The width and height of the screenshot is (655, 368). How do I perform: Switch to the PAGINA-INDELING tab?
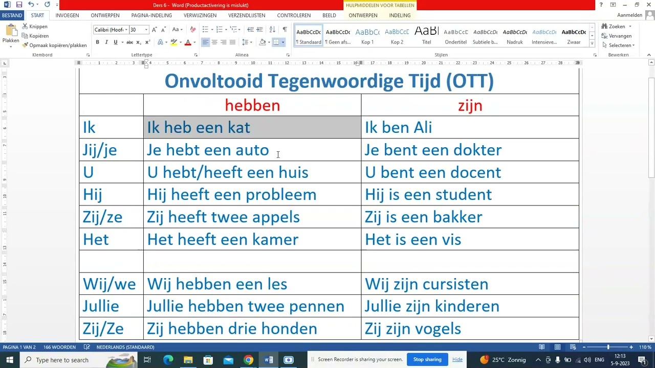coord(151,15)
